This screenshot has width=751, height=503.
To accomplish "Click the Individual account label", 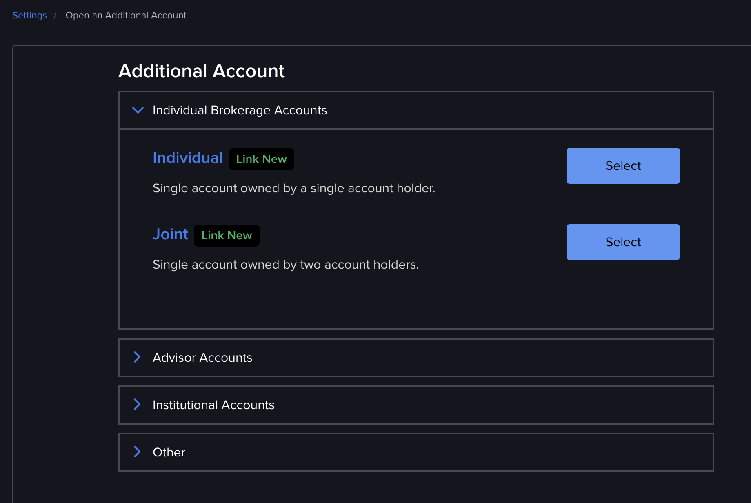I will click(x=187, y=158).
